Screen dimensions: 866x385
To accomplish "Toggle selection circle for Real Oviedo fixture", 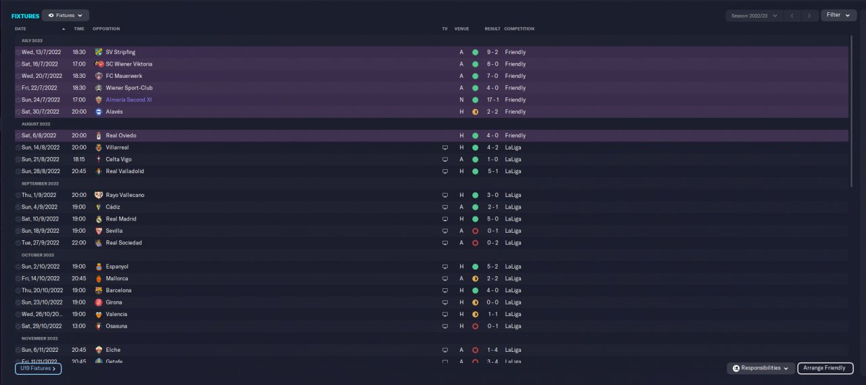I will (x=18, y=136).
